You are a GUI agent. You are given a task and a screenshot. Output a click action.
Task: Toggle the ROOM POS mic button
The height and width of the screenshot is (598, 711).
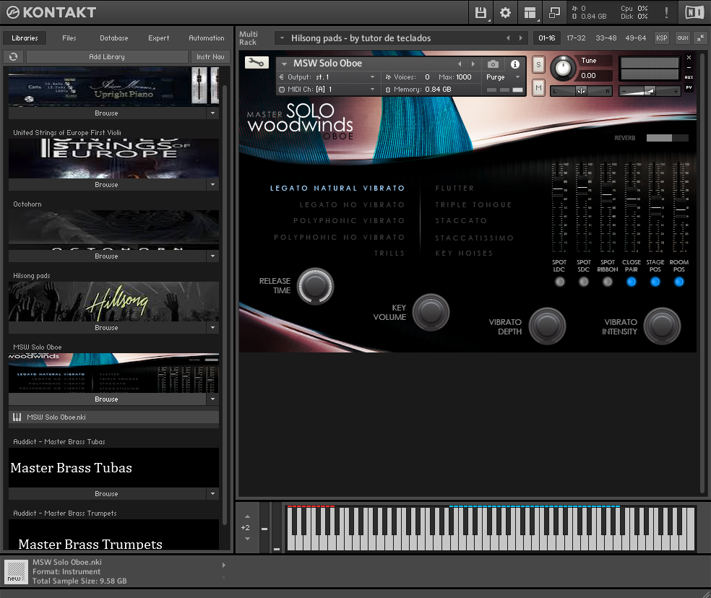pyautogui.click(x=678, y=282)
